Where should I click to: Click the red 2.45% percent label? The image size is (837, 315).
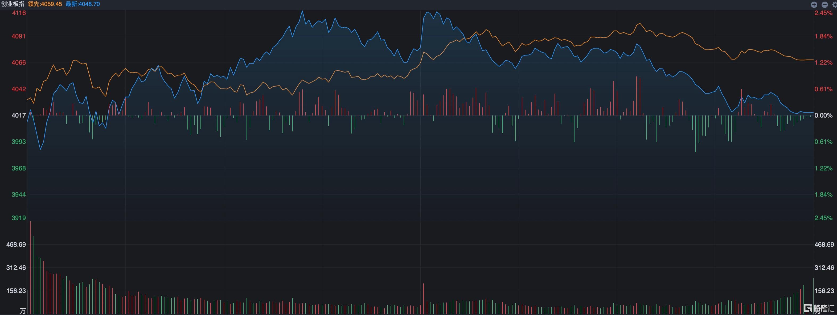click(x=824, y=13)
